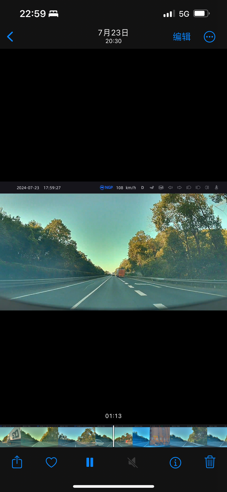Tap the sleep focus bed icon
This screenshot has height=492, width=227.
pyautogui.click(x=53, y=14)
